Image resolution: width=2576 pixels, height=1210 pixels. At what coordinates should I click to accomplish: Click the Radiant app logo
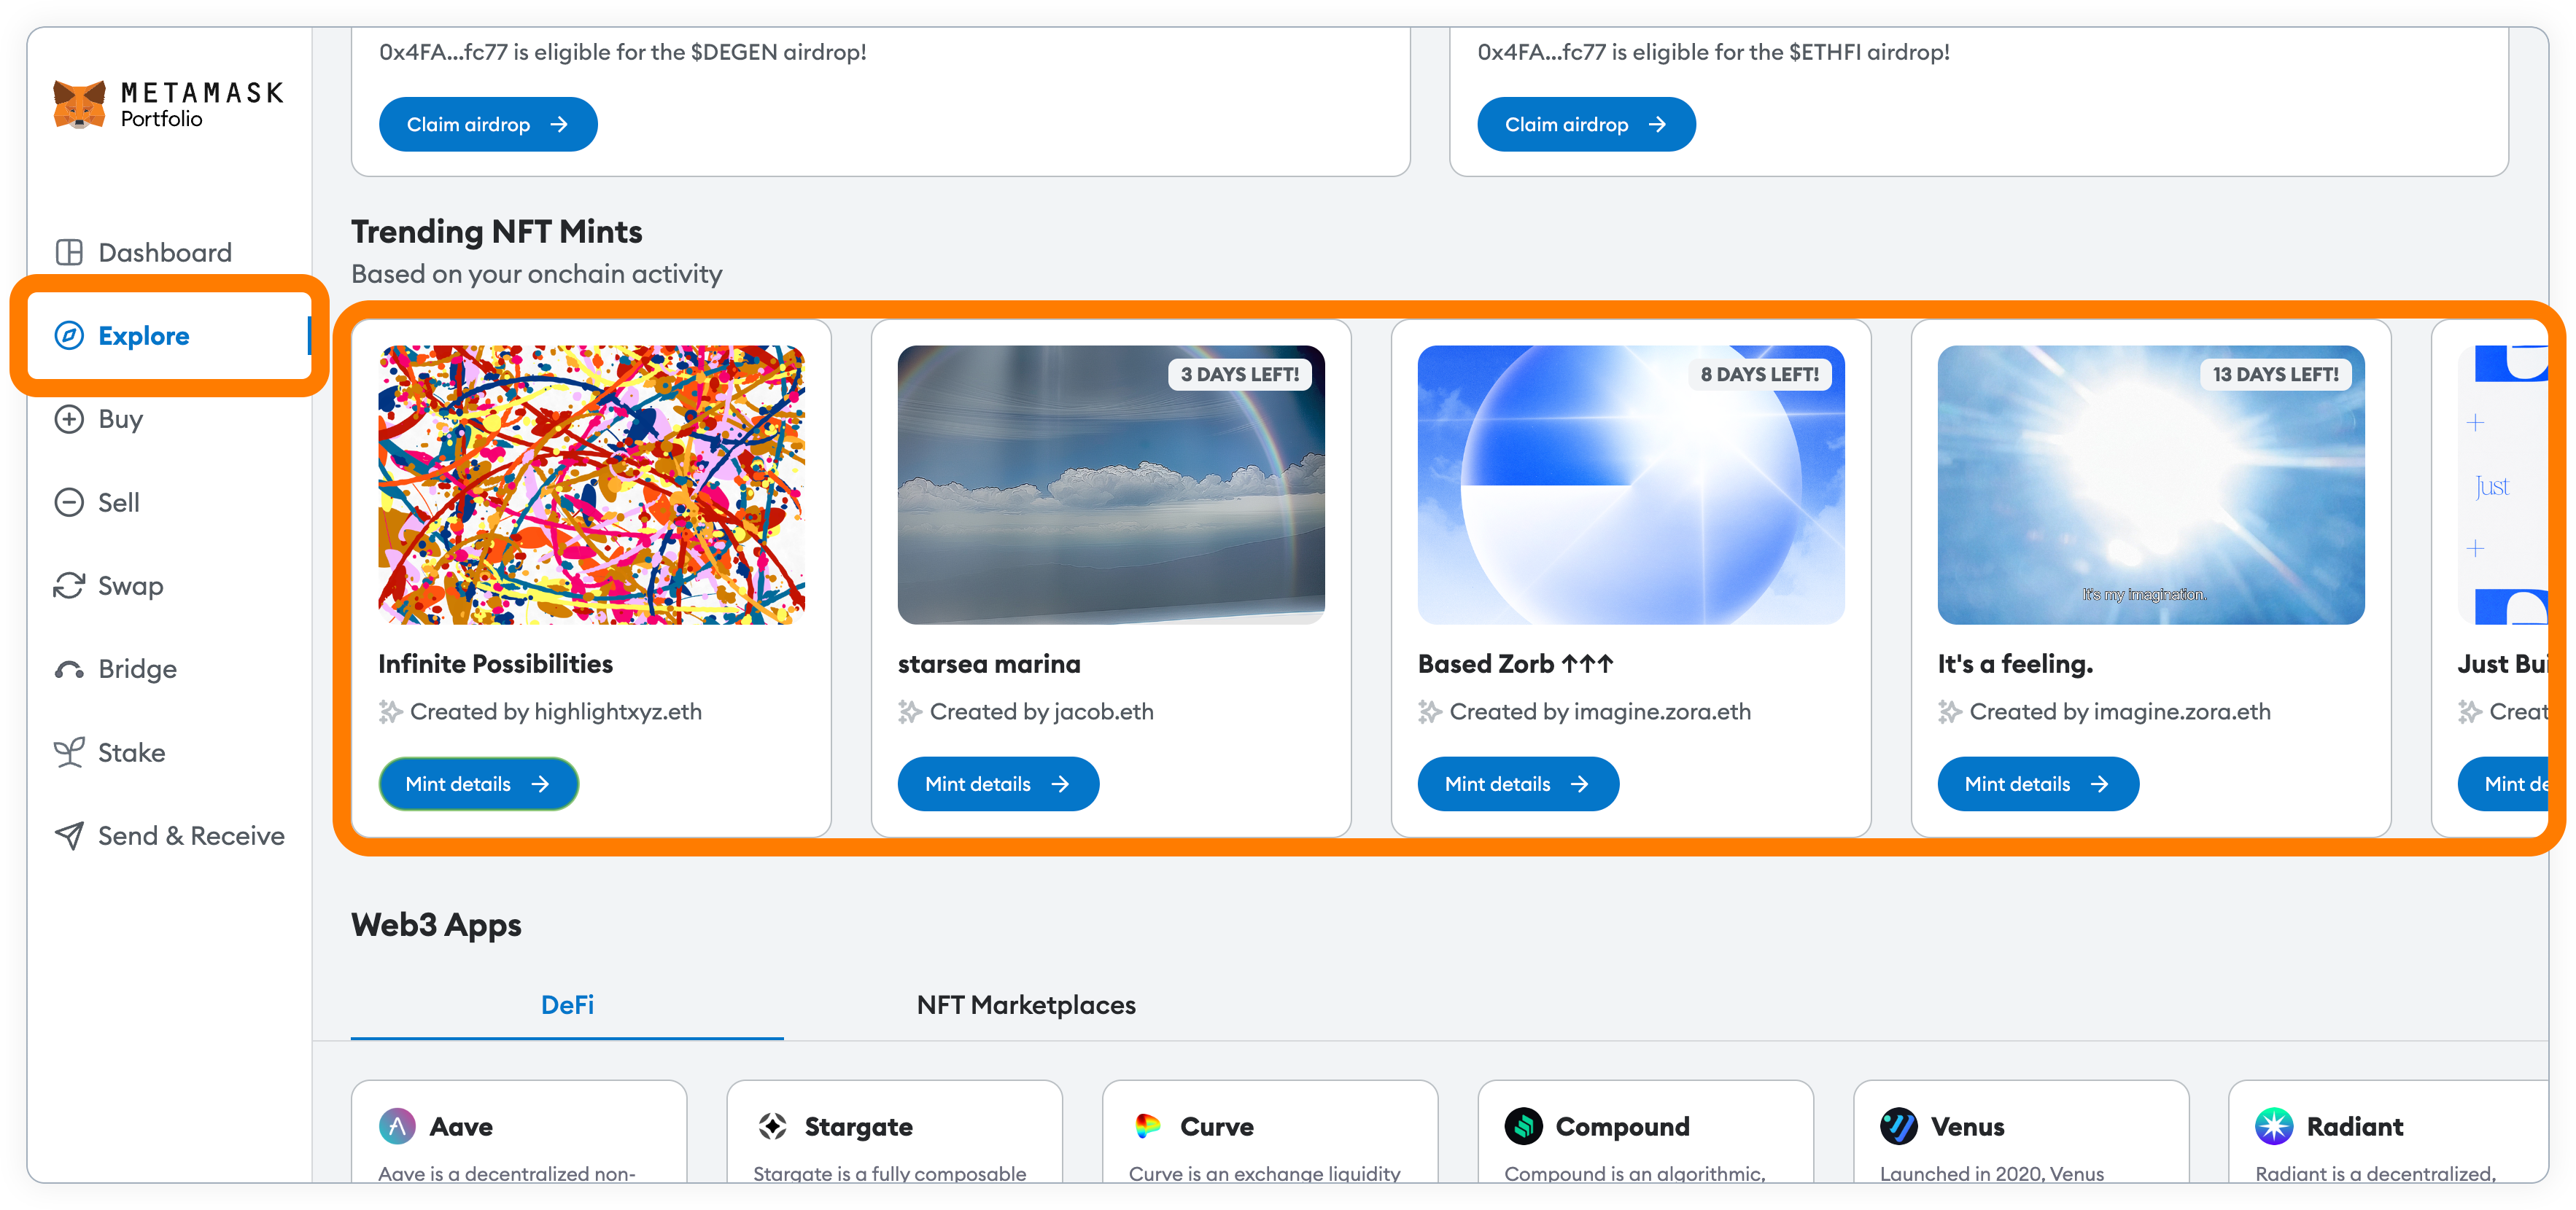pyautogui.click(x=2274, y=1126)
